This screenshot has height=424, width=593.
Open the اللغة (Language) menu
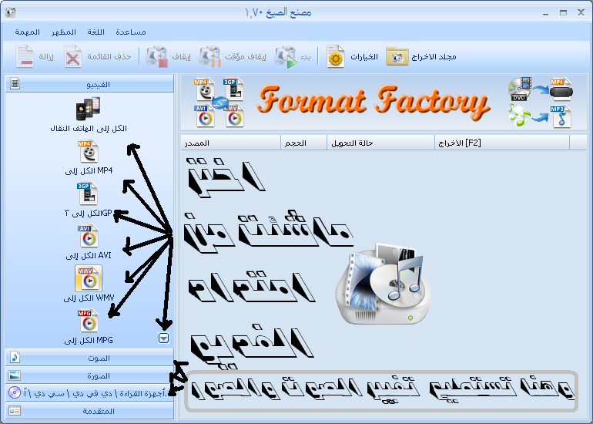[95, 32]
